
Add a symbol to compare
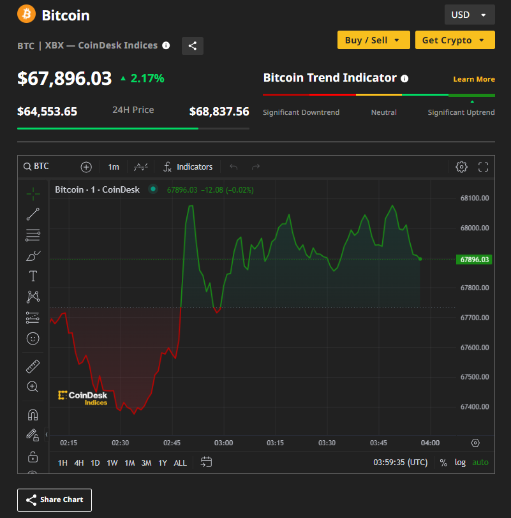point(86,167)
